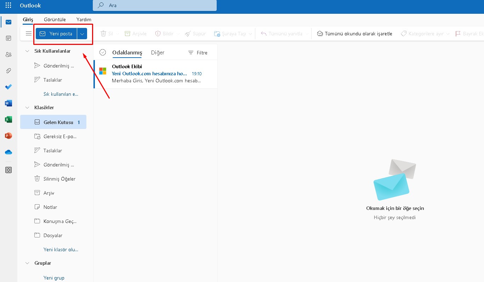
Task: Open the Diğer inbox tab
Action: (157, 52)
